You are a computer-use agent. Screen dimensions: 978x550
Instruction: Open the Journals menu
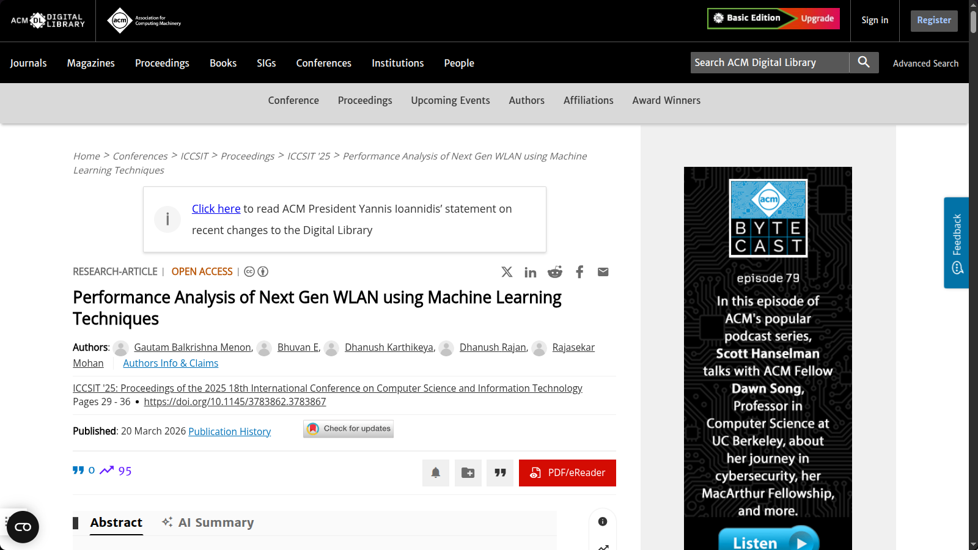28,63
